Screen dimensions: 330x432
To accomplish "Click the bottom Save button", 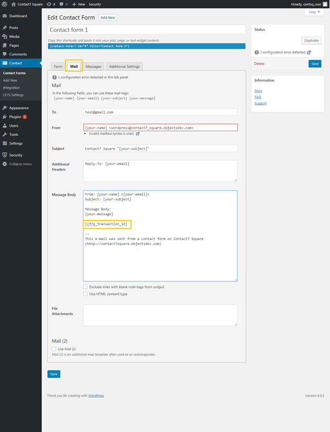I will tap(54, 374).
